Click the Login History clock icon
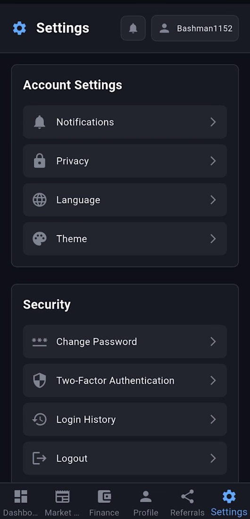Screen dimensions: 250x519 click(x=40, y=419)
